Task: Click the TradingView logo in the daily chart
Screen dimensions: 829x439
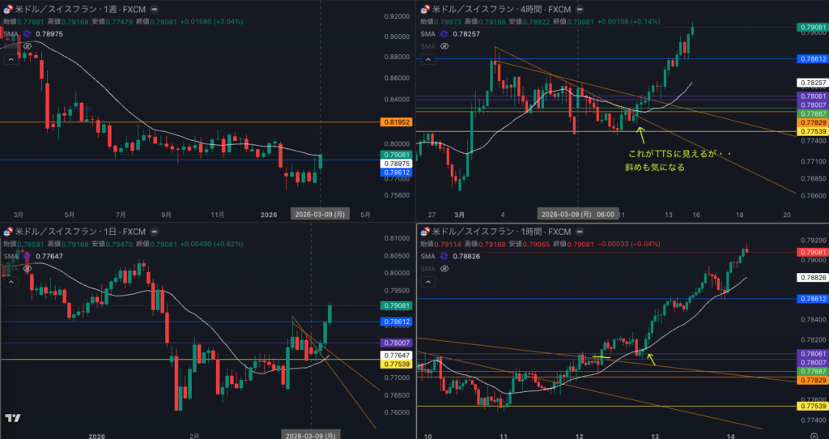Action: coord(12,418)
